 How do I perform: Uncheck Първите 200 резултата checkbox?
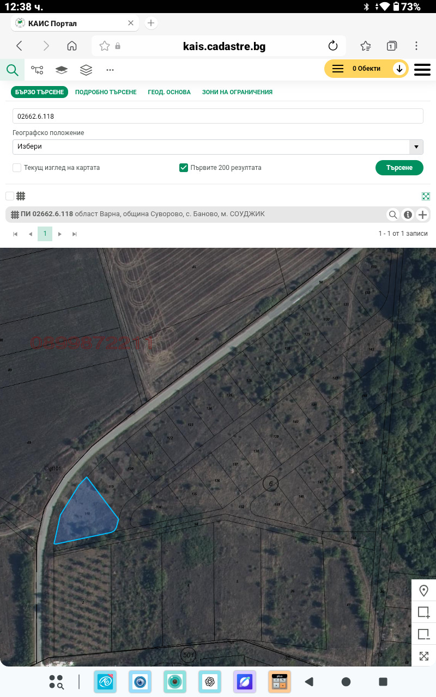coord(184,168)
